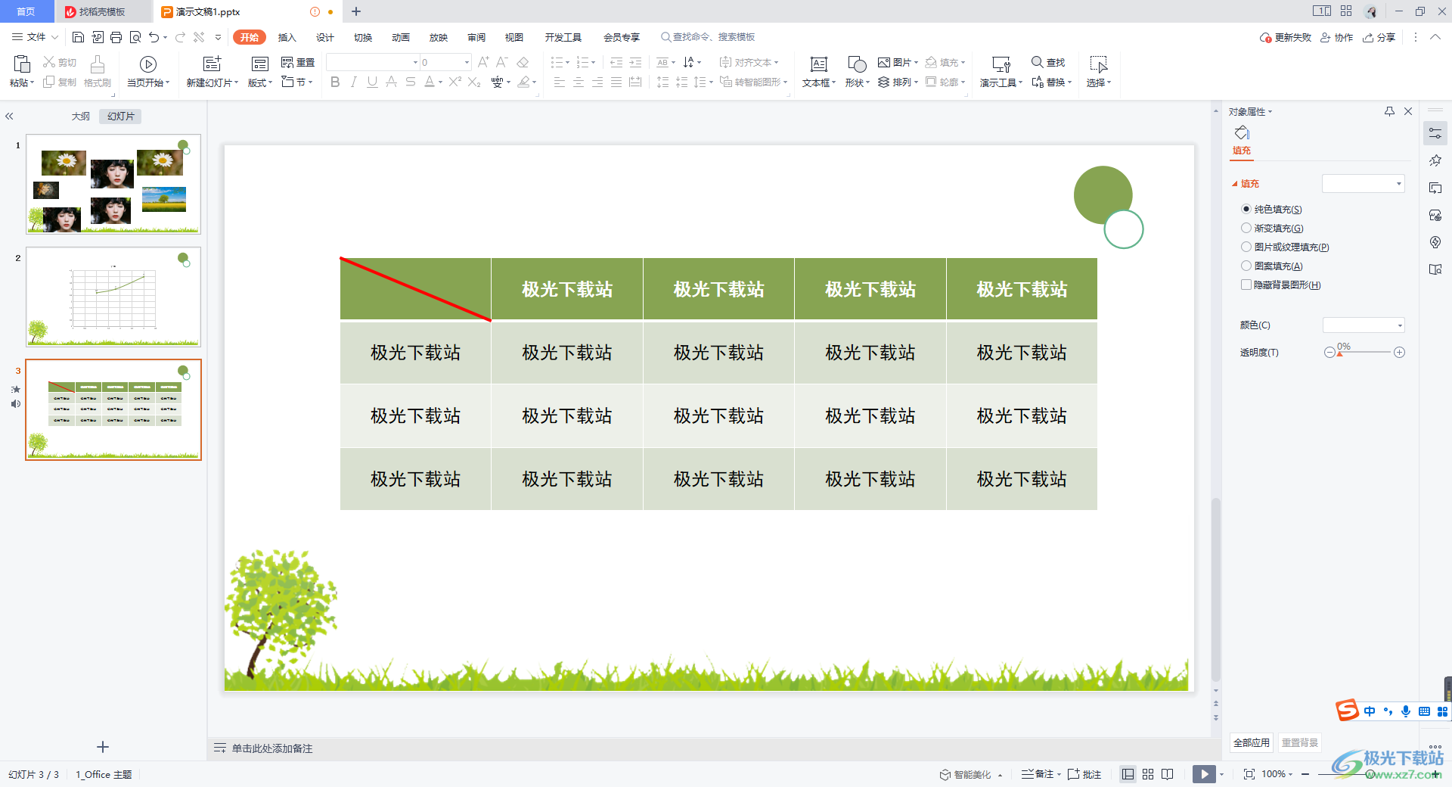Click the Clear Formatting eraser icon

point(523,62)
